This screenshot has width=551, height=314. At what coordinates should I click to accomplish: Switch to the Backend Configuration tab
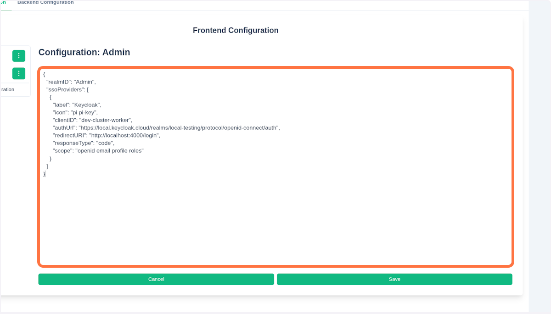click(x=45, y=3)
